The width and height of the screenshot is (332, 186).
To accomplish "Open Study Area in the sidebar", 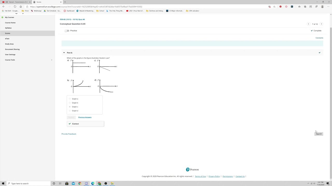I will point(9,44).
